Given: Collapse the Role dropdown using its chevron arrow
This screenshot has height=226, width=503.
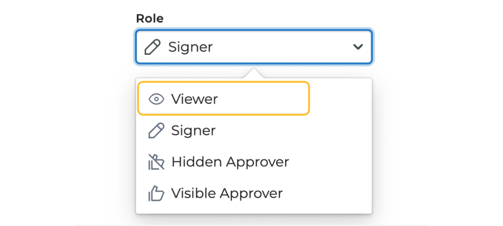Looking at the screenshot, I should coord(358,47).
